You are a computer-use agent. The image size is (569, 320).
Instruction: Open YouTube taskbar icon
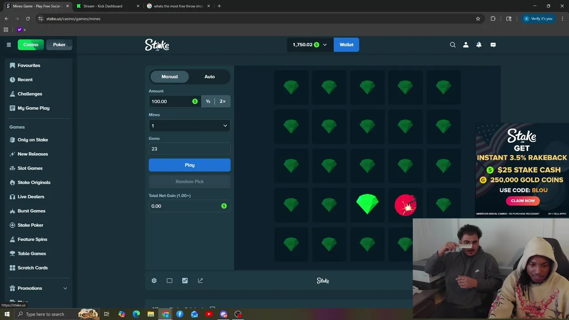[209, 314]
